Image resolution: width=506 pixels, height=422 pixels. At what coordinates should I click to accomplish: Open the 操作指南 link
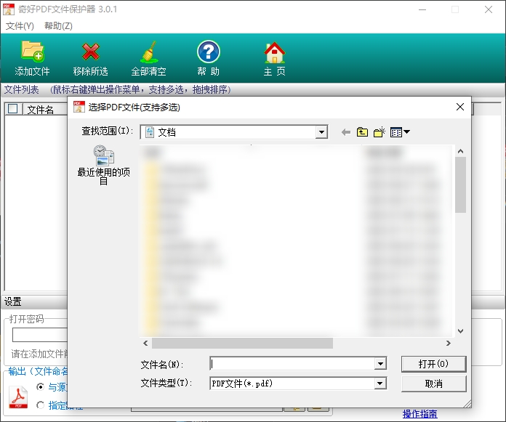419,413
